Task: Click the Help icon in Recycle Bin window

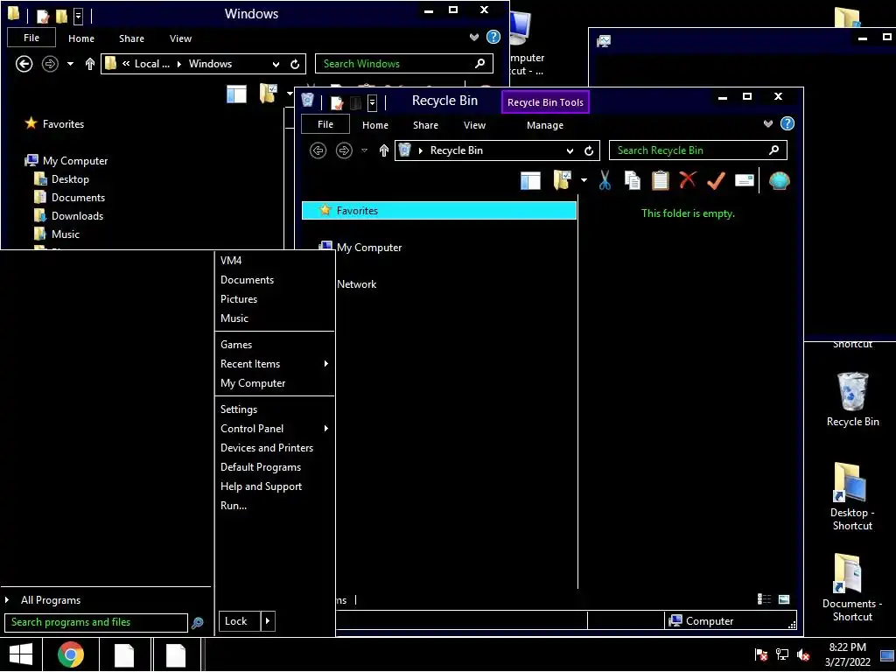Action: tap(787, 124)
